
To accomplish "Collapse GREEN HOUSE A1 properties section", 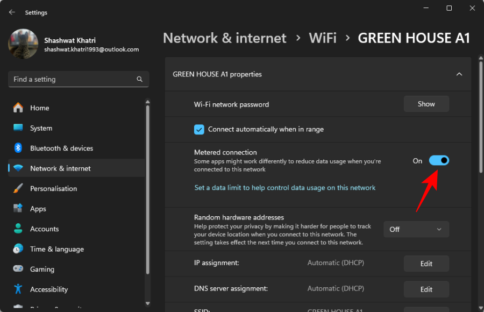I will 459,74.
